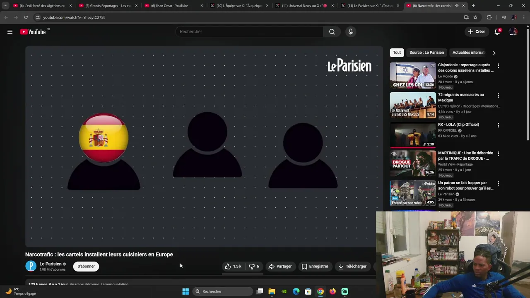Image resolution: width=530 pixels, height=298 pixels.
Task: Close the Ilhan Omar - YouTube tab
Action: 202,6
